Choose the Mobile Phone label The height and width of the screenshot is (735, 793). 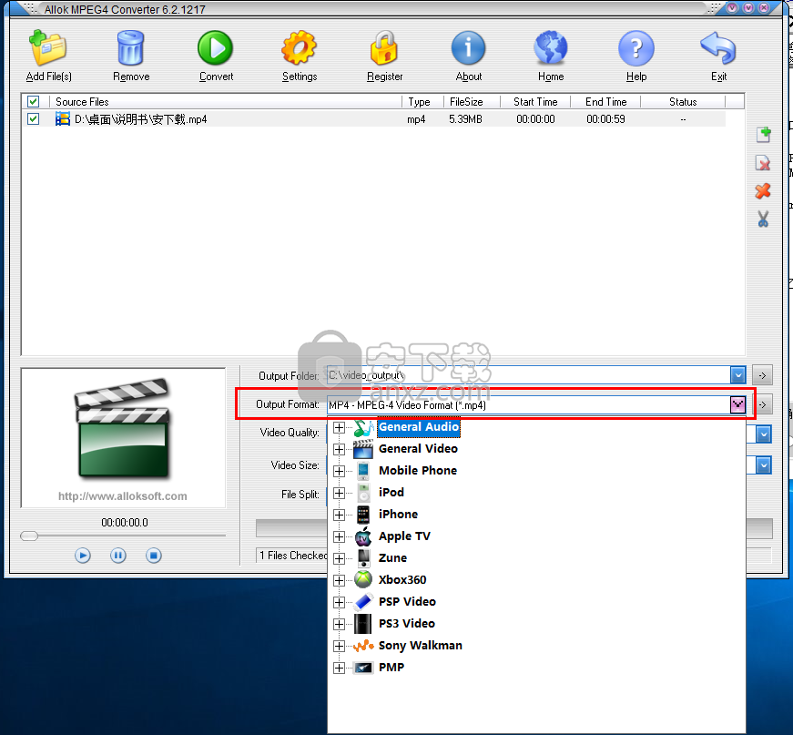(x=418, y=471)
